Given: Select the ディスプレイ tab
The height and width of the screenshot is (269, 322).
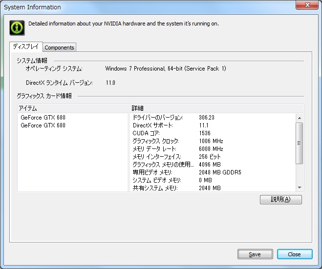Looking at the screenshot, I should [x=26, y=47].
